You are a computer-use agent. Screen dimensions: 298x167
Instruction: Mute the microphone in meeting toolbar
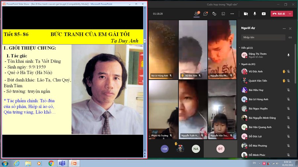click(255, 14)
